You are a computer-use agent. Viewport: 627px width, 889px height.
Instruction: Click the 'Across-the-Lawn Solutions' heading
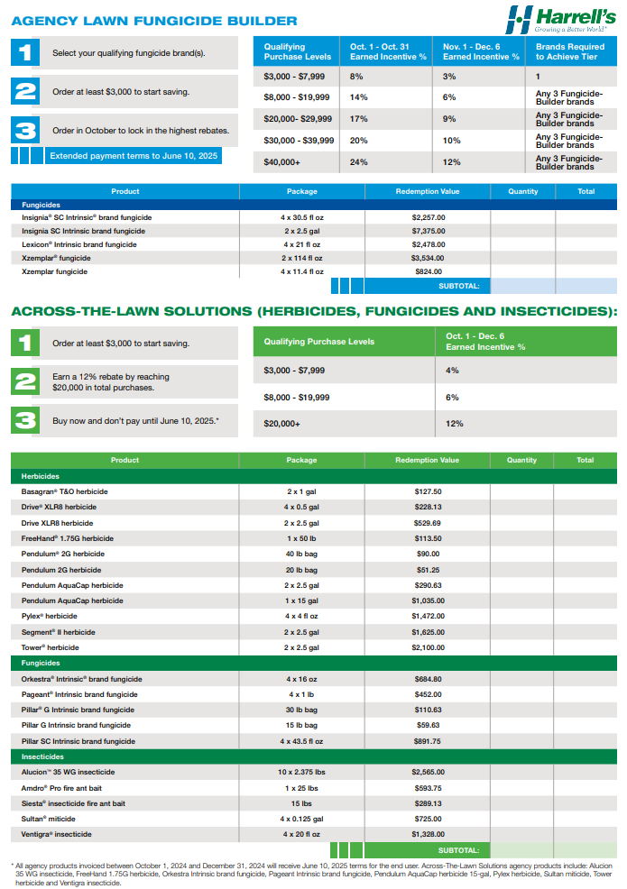pyautogui.click(x=314, y=311)
